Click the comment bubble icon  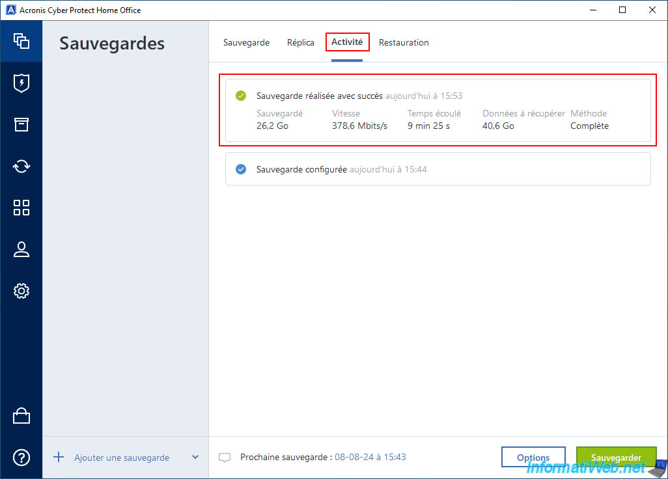(x=225, y=458)
